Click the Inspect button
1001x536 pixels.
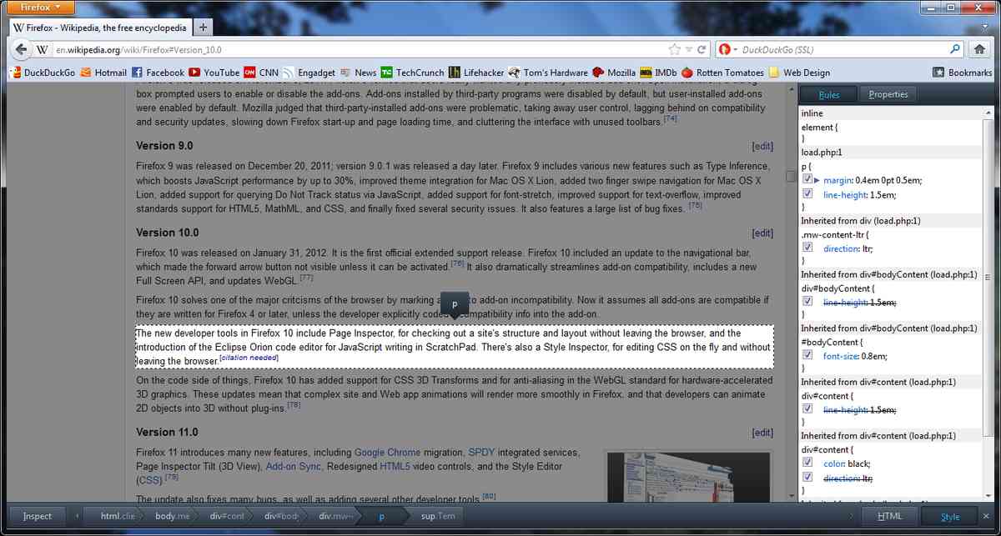tap(37, 516)
